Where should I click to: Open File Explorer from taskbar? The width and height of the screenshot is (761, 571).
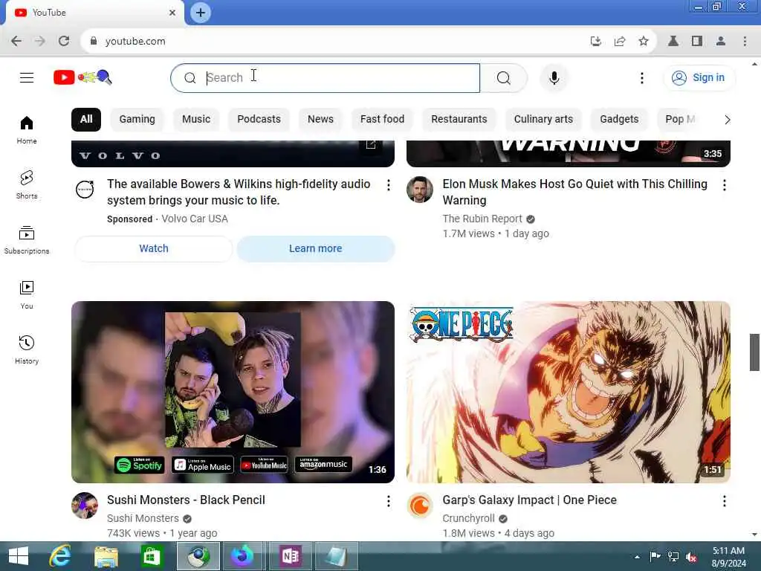pos(106,556)
